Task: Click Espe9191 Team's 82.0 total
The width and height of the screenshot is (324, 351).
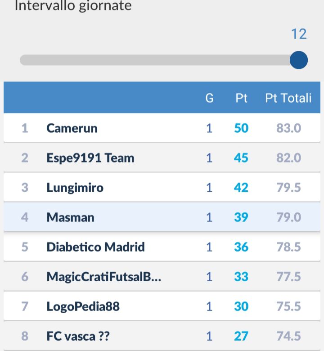Action: [288, 158]
